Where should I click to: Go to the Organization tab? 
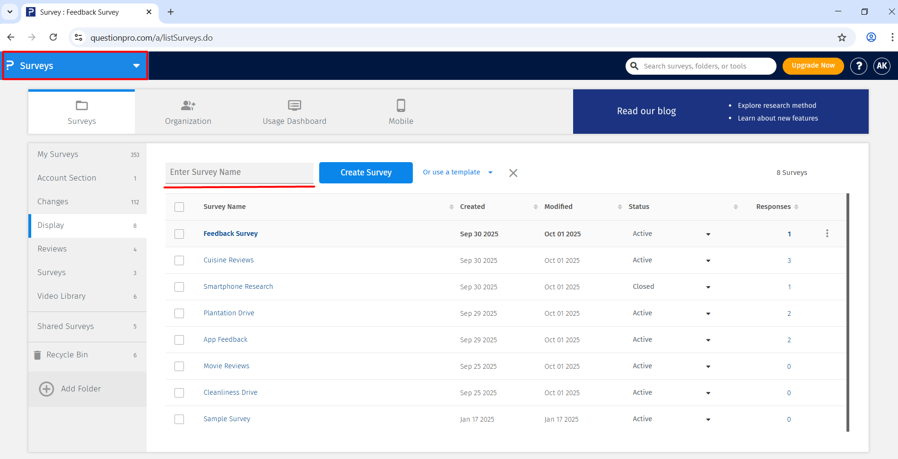[x=188, y=112]
